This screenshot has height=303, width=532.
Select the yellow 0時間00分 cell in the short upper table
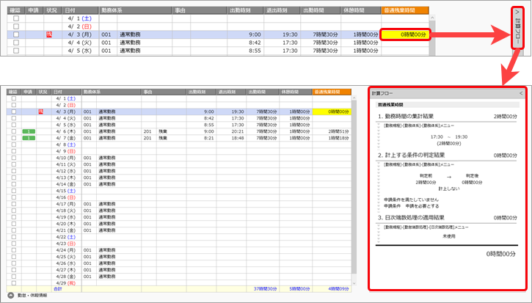406,34
